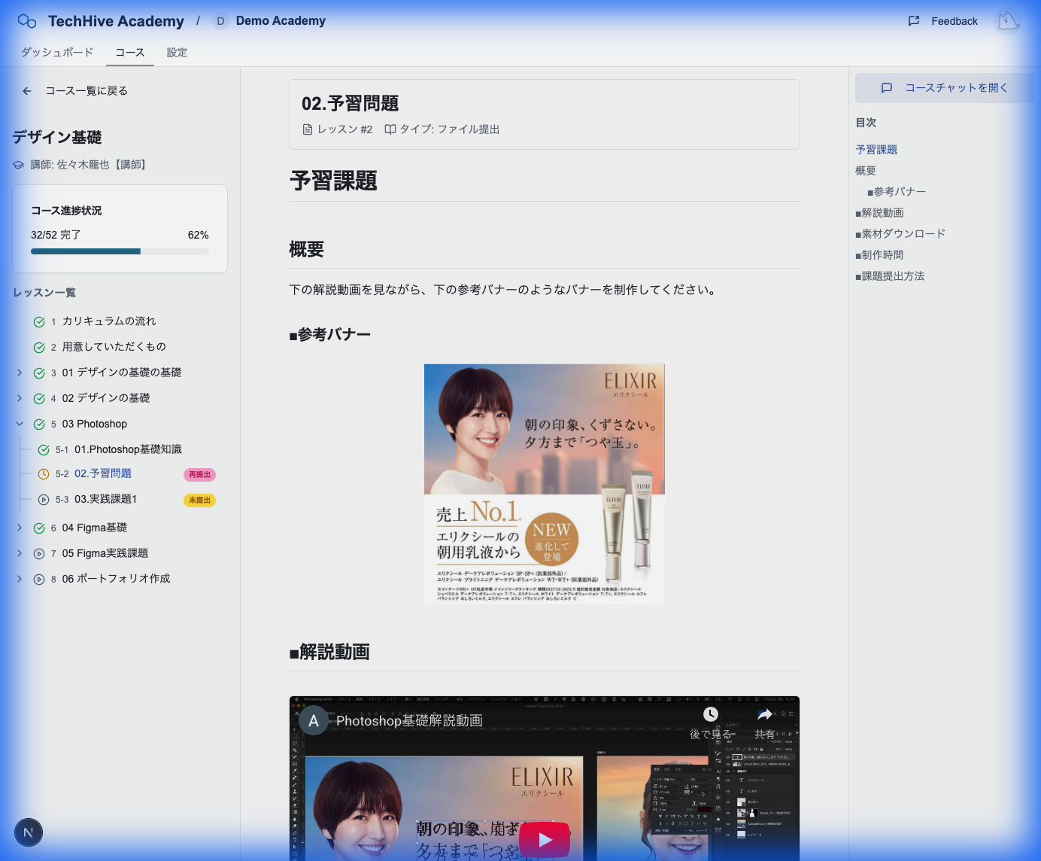Open the user profile avatar

1008,21
